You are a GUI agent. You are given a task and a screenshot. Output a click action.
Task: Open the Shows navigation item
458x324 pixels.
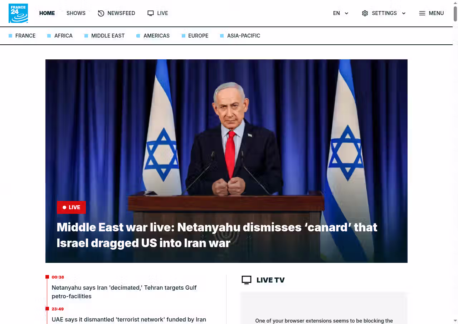(x=76, y=13)
